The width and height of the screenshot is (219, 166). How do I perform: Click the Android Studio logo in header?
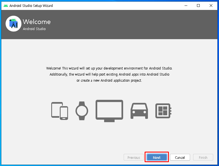(13, 24)
